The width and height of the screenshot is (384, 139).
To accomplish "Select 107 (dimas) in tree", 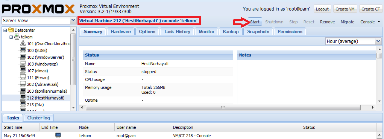I will [x=38, y=71].
